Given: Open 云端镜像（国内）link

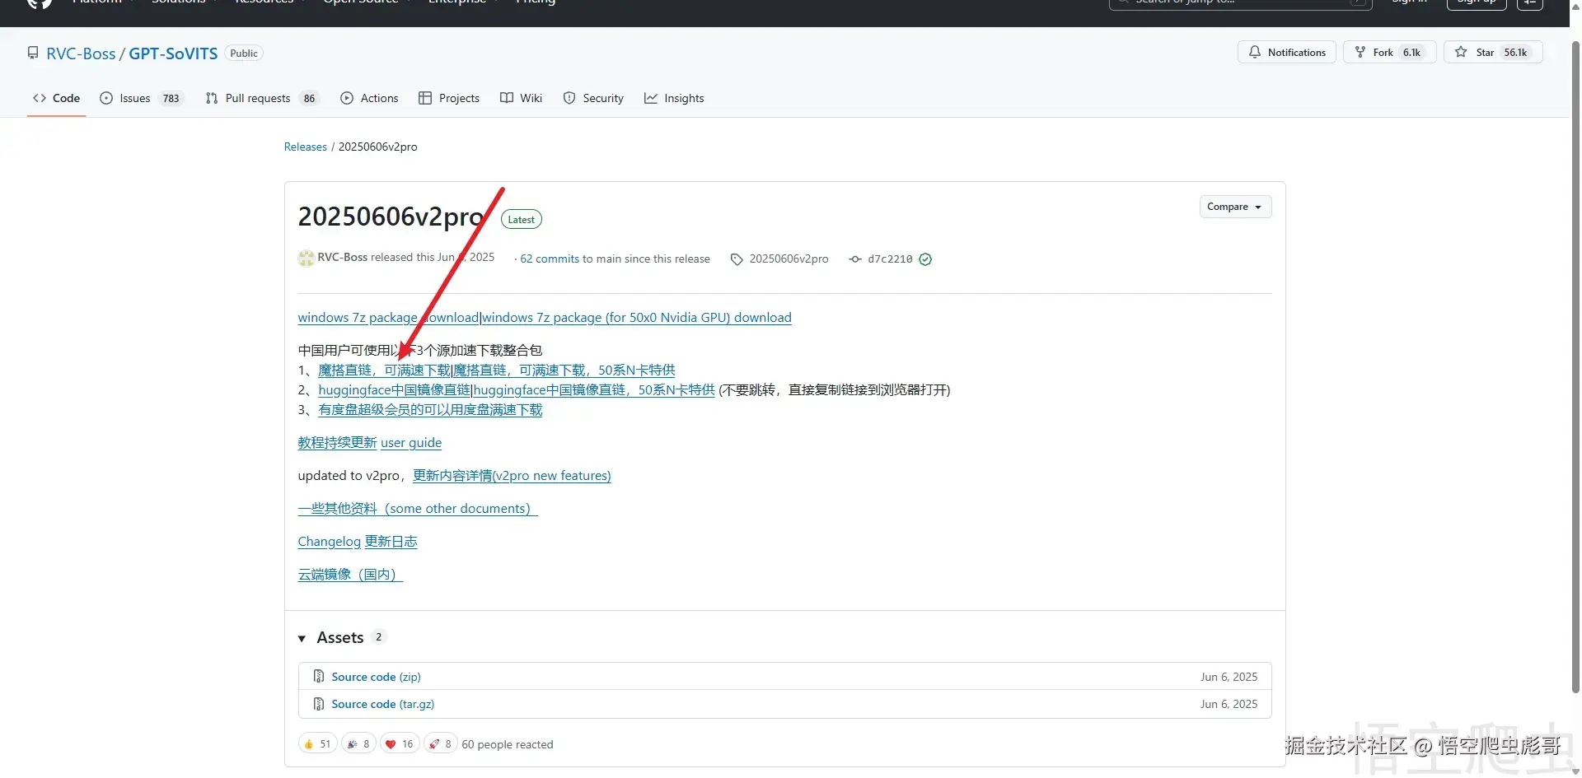Looking at the screenshot, I should point(350,575).
